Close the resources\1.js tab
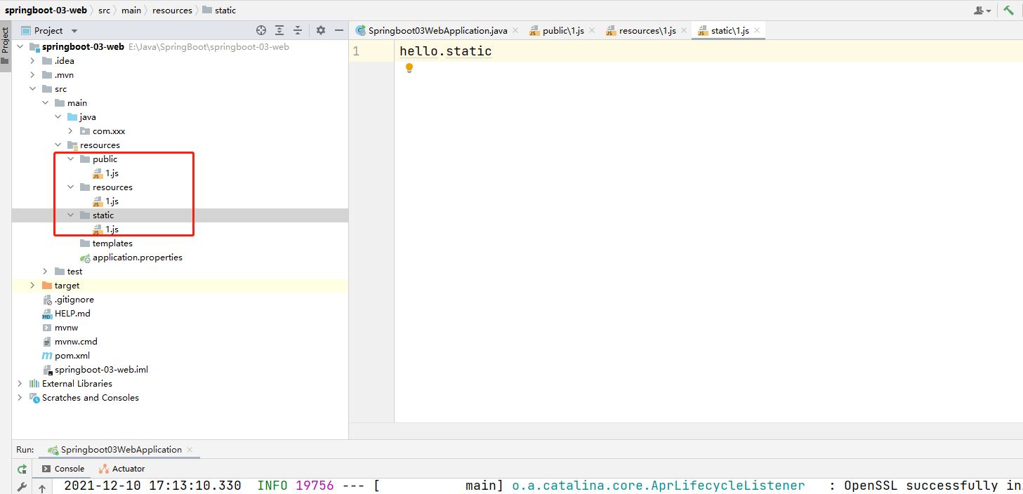 tap(683, 30)
